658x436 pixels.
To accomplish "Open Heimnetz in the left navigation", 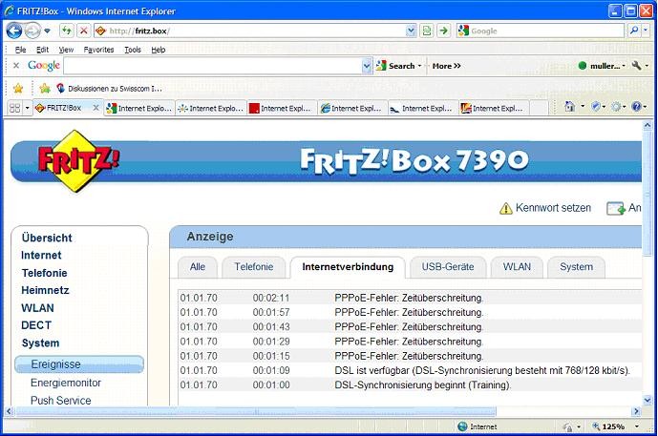I will (x=45, y=290).
